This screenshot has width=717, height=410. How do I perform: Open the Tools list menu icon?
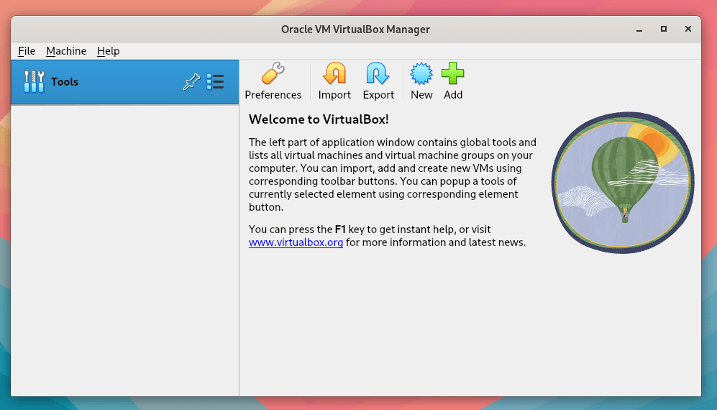click(x=215, y=82)
